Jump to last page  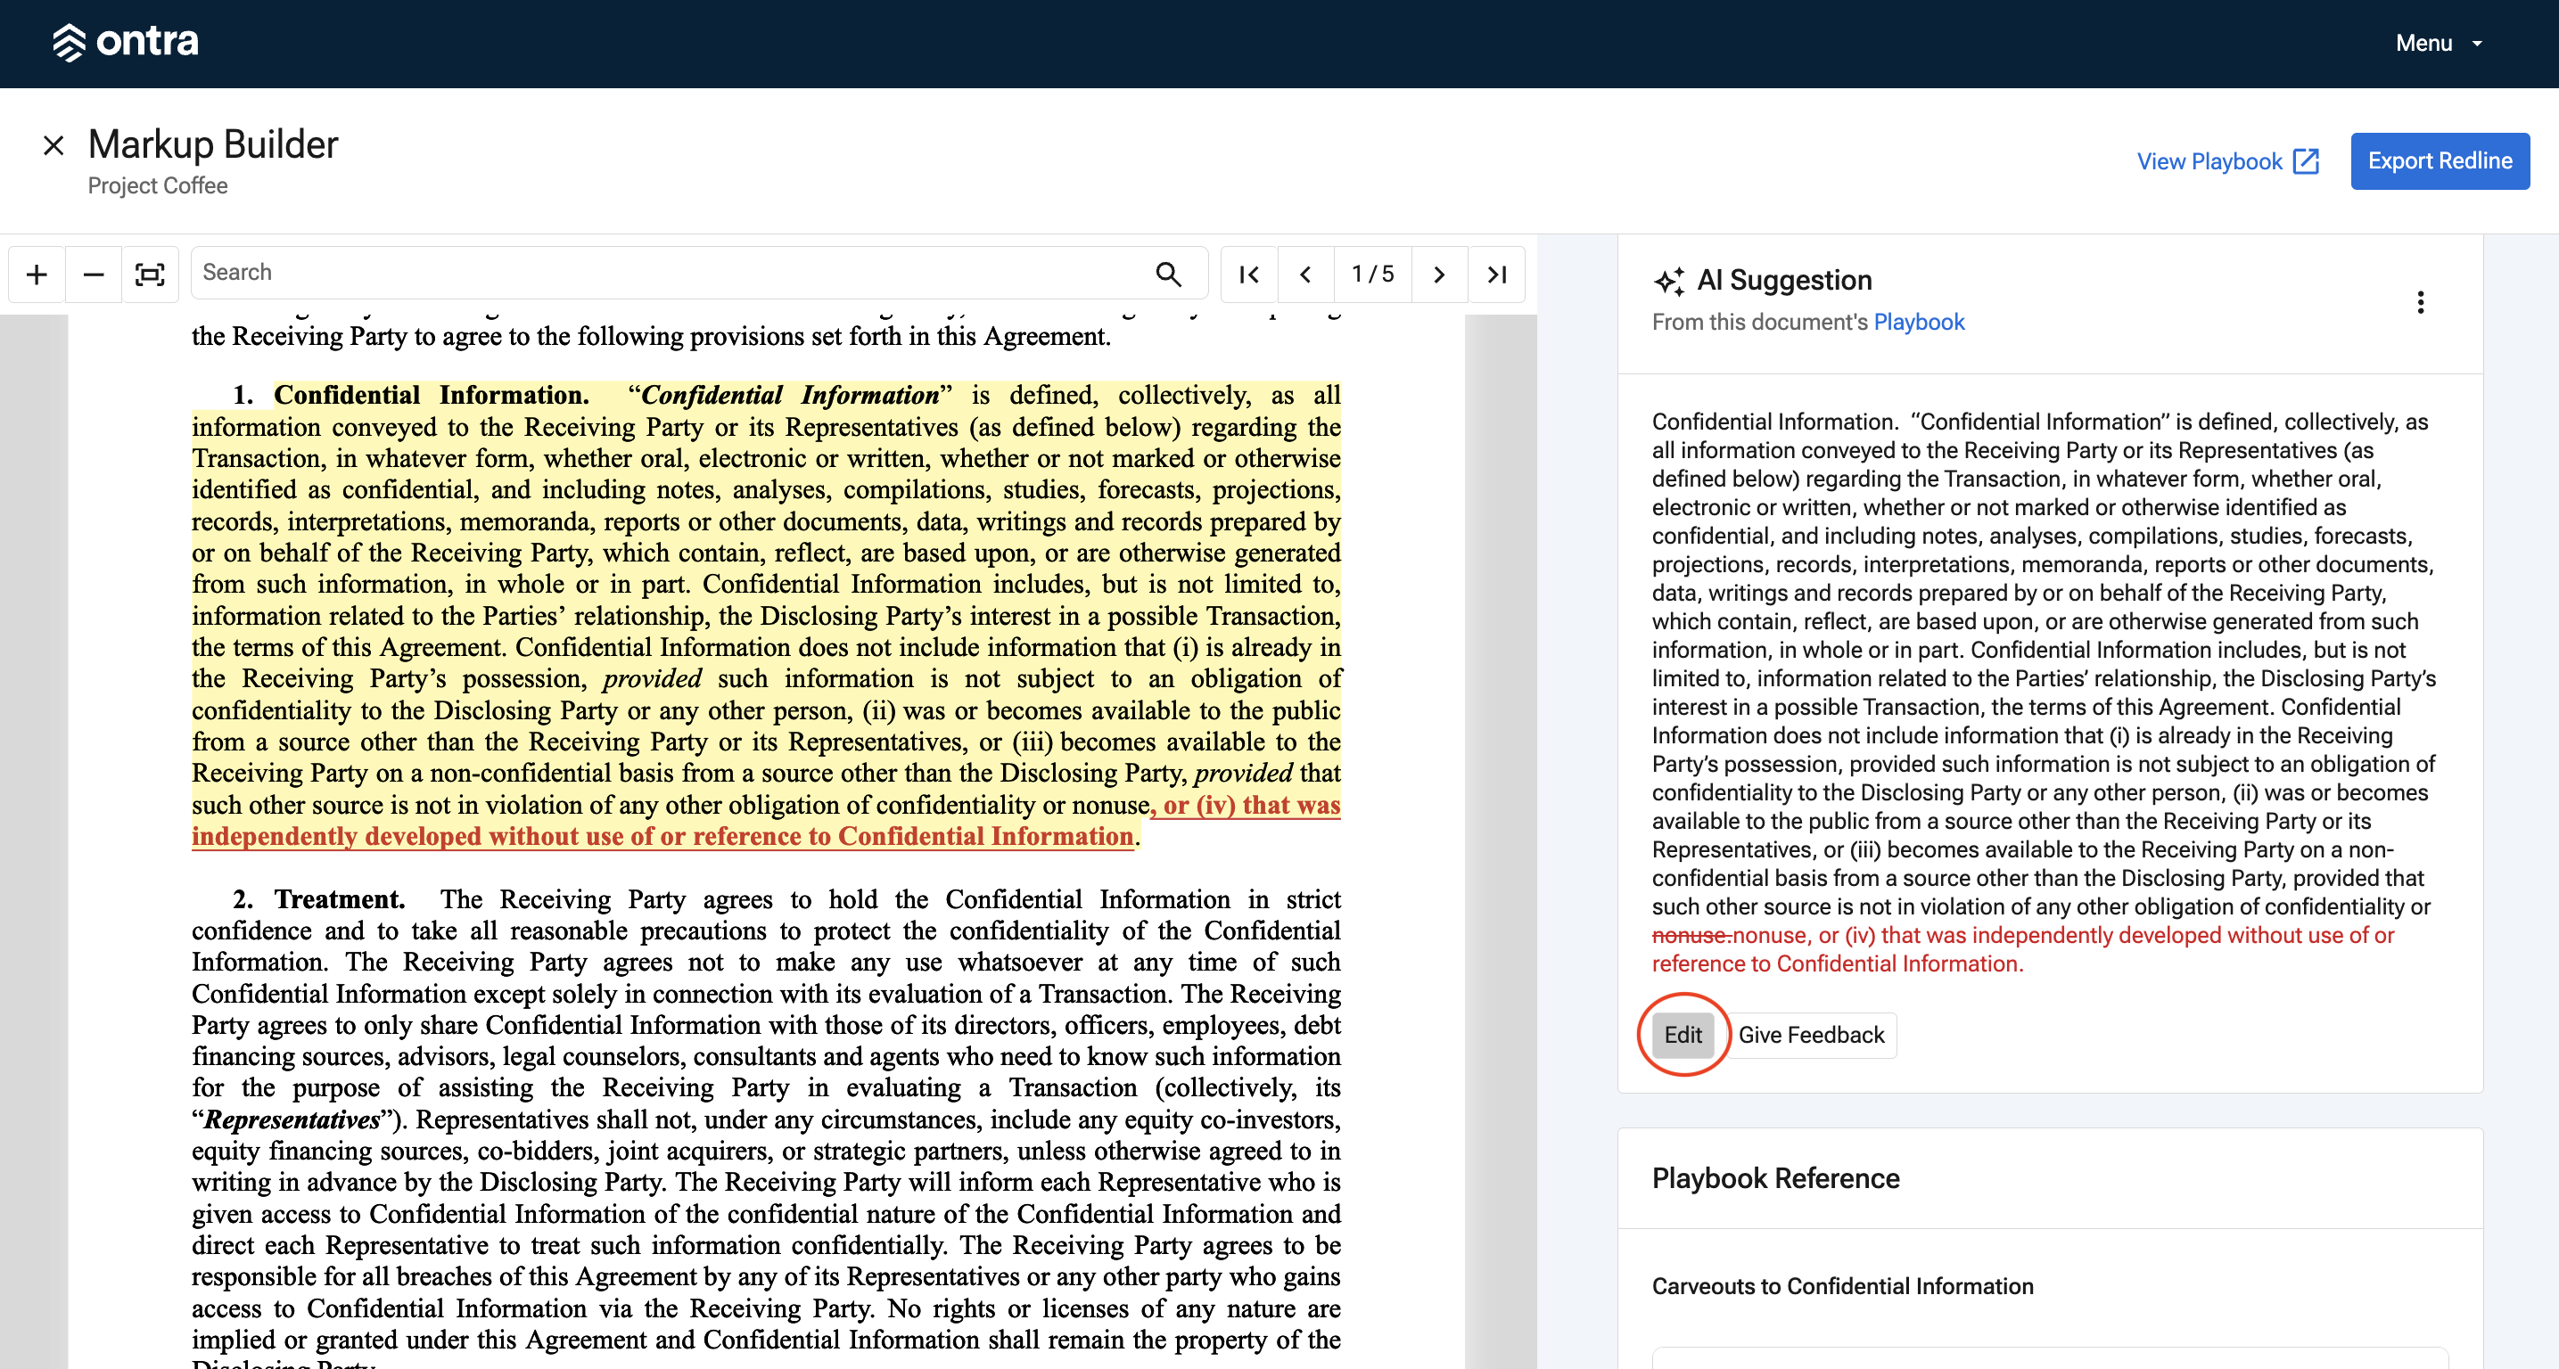(x=1496, y=274)
